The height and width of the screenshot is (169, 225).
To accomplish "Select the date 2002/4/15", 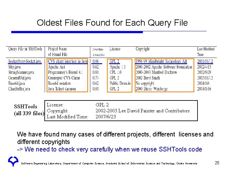I will point(204,67).
